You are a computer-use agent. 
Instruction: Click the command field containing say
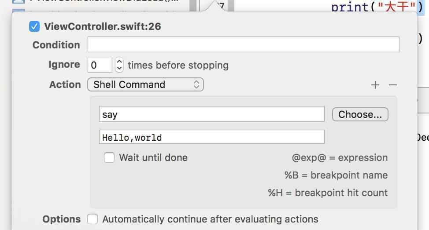[x=212, y=114]
